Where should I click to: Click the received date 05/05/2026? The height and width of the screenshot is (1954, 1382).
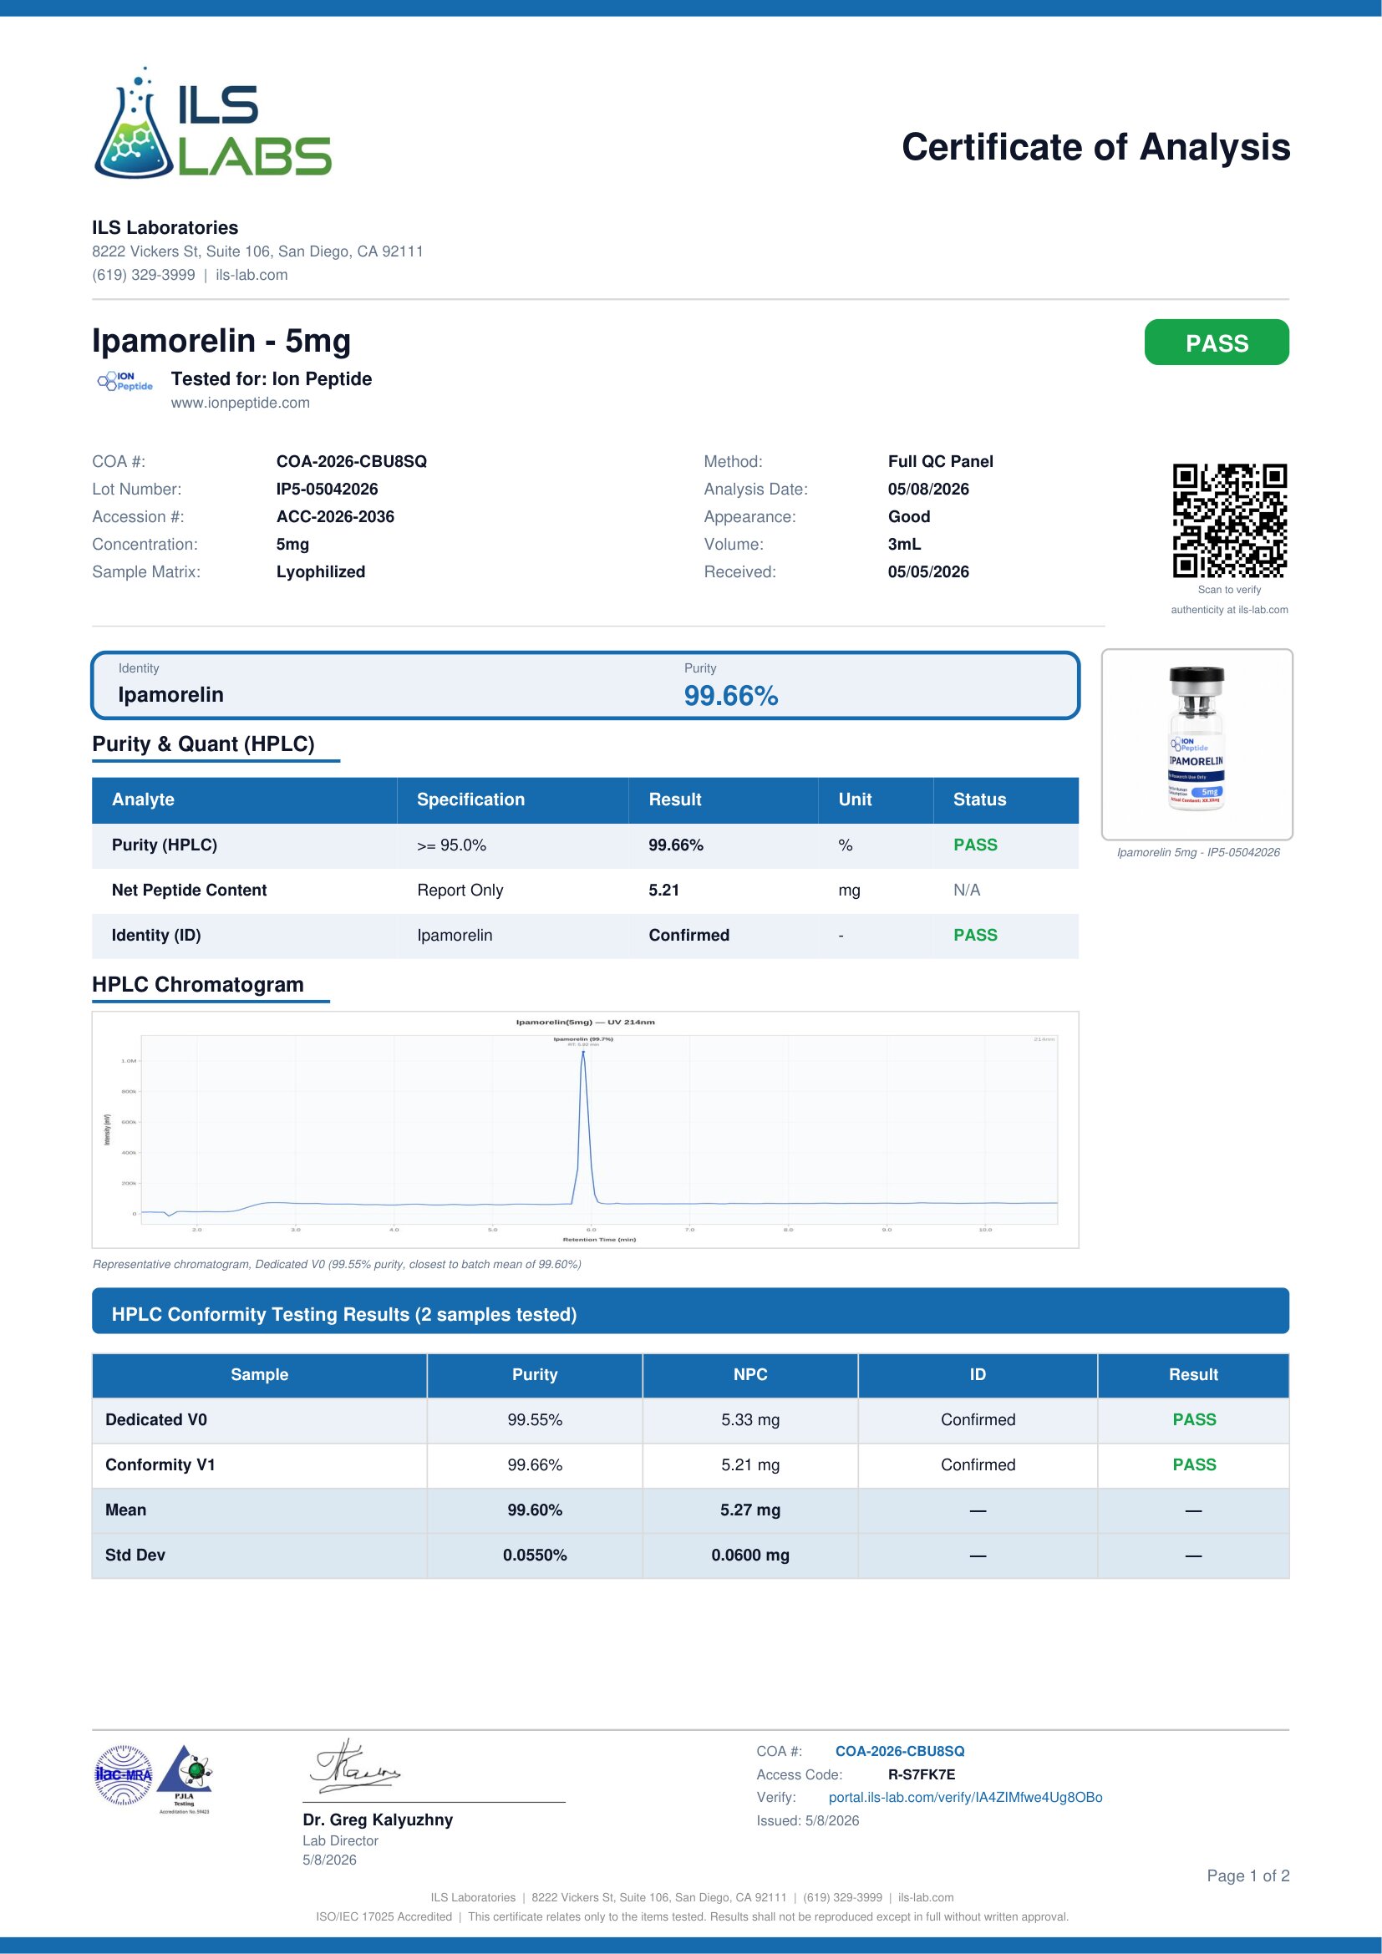point(928,572)
